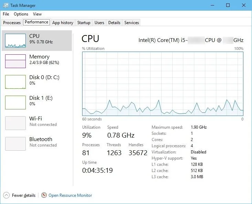Switch to the Users tab
This screenshot has height=204, width=252.
99,23
